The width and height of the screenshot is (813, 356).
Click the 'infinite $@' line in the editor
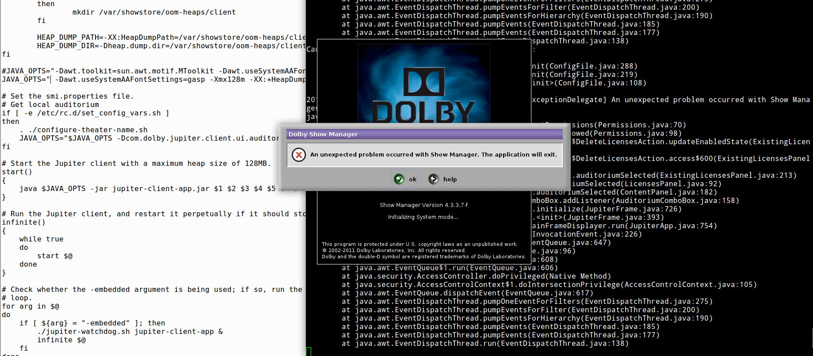tap(61, 340)
